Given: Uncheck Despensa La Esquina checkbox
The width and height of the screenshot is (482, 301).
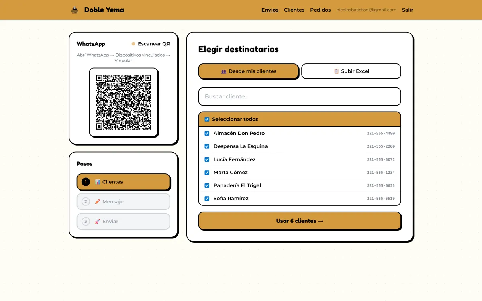Looking at the screenshot, I should point(207,146).
